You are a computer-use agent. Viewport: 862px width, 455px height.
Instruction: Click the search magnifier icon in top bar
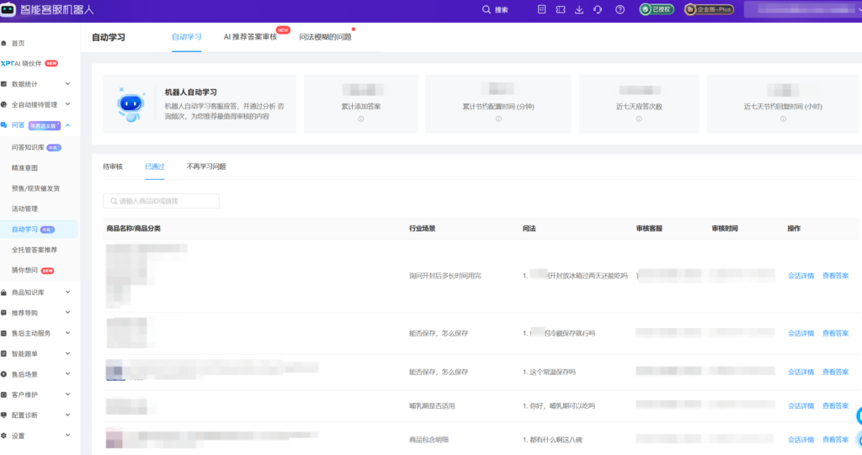point(487,10)
